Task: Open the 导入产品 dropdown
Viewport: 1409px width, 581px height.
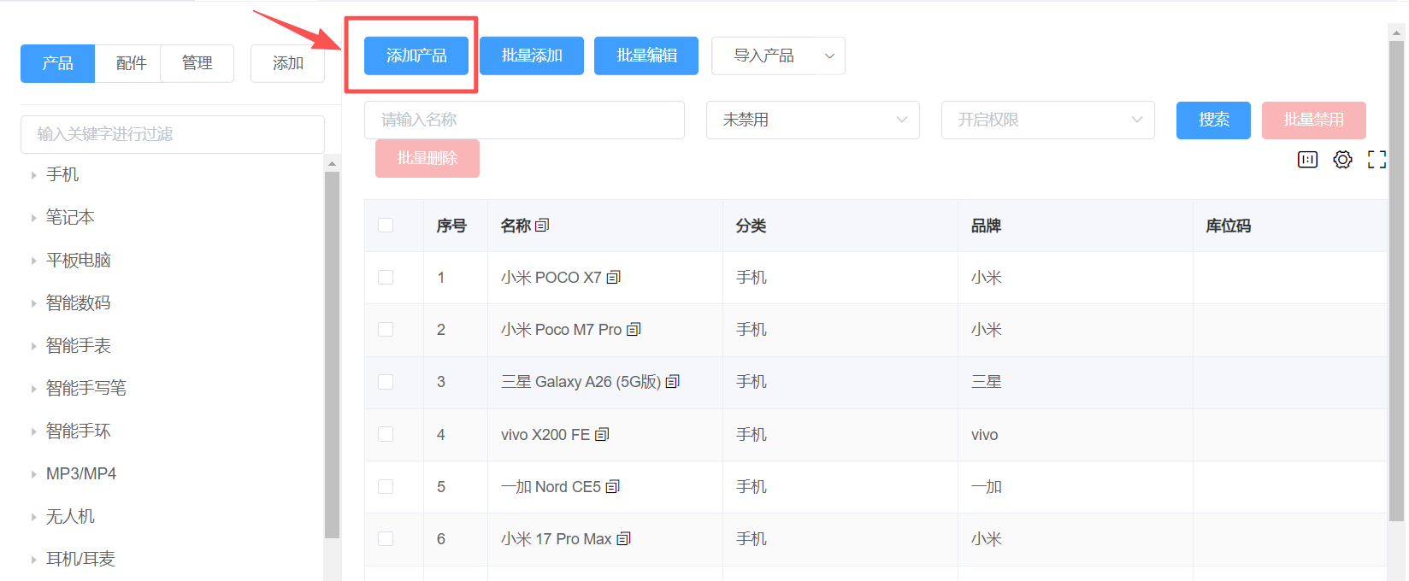Action: pos(778,56)
